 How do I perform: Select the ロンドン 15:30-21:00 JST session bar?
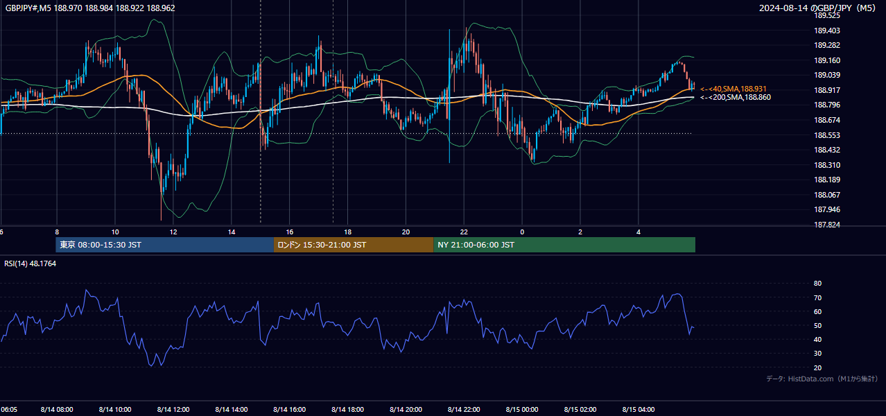(354, 245)
